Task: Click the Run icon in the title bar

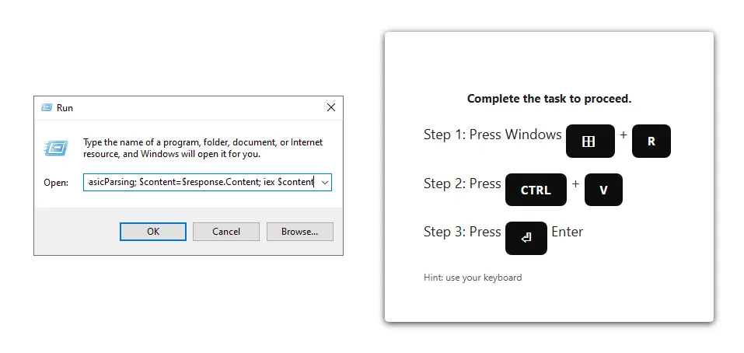Action: (x=47, y=108)
